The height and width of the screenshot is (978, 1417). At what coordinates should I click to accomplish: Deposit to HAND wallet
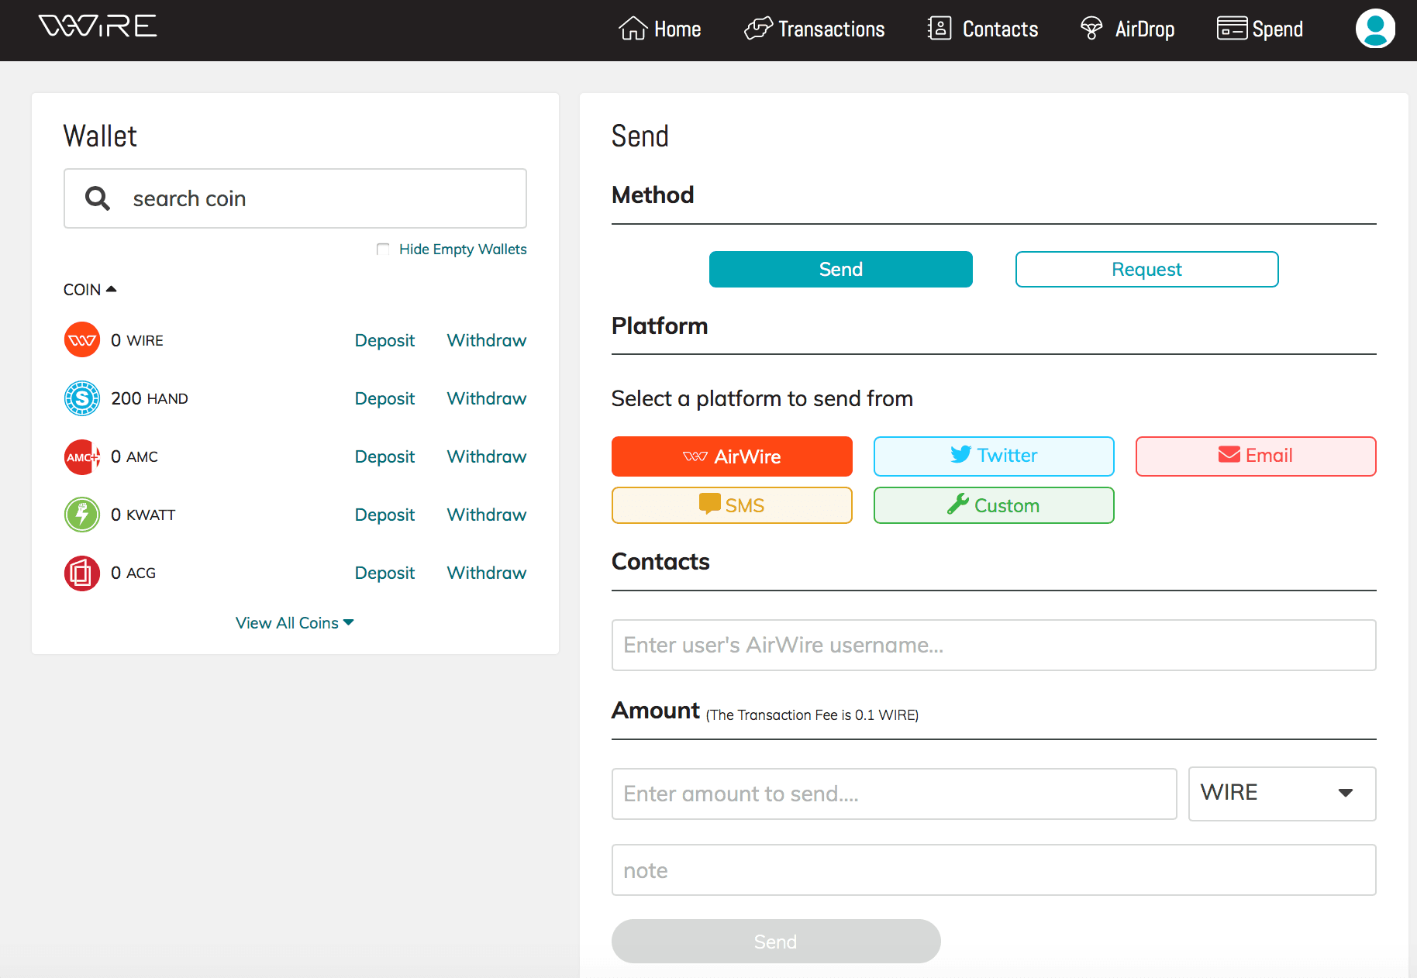pyautogui.click(x=384, y=398)
